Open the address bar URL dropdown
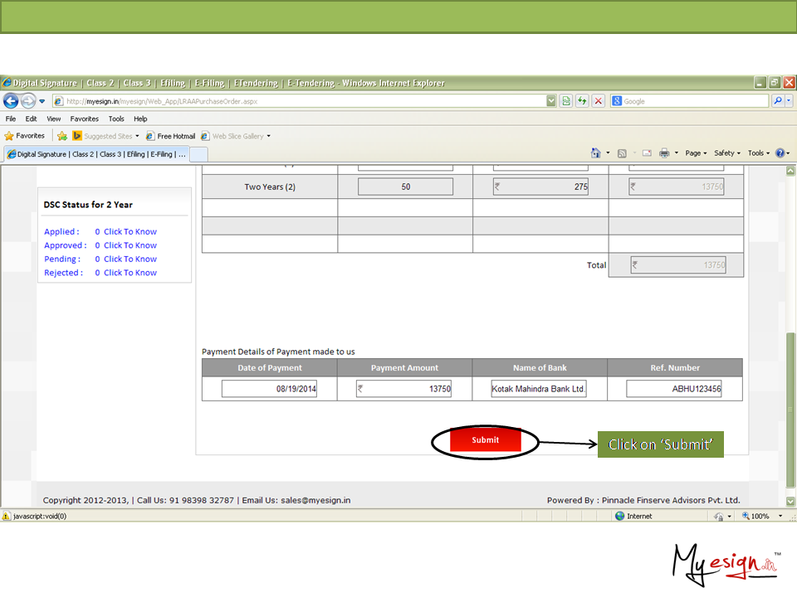Image resolution: width=797 pixels, height=597 pixels. coord(551,101)
